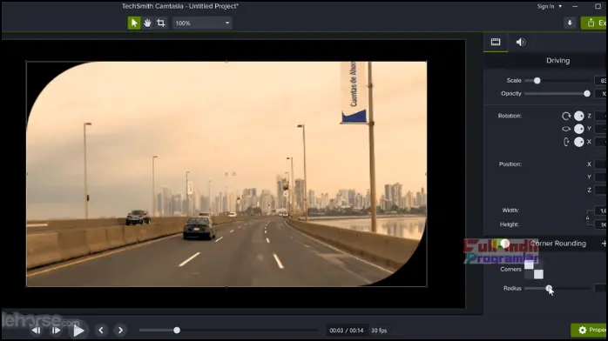Jump to previous marker arrow
Screen dimensions: 608x341
point(101,331)
